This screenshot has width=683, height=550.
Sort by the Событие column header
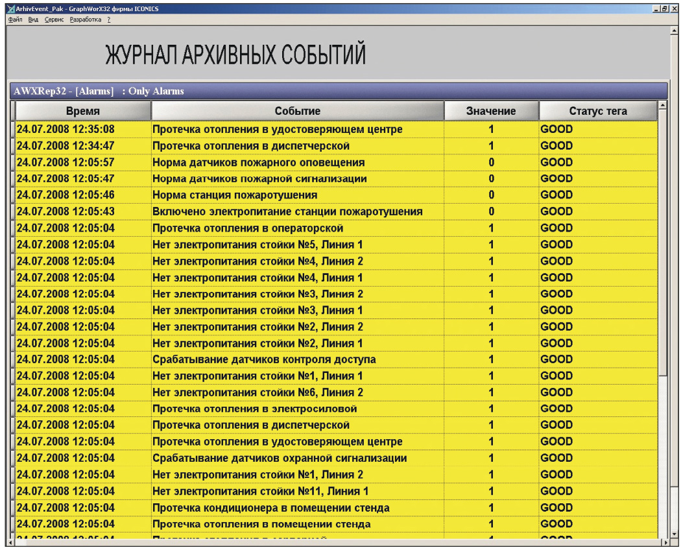click(x=298, y=111)
